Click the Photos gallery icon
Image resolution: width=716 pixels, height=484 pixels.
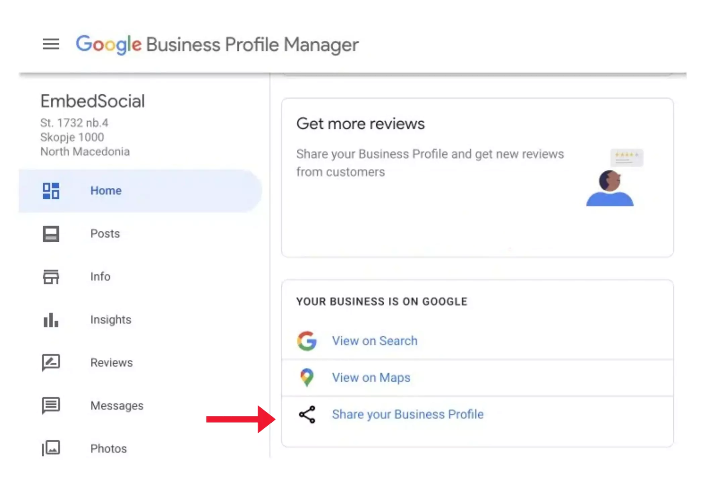point(51,448)
